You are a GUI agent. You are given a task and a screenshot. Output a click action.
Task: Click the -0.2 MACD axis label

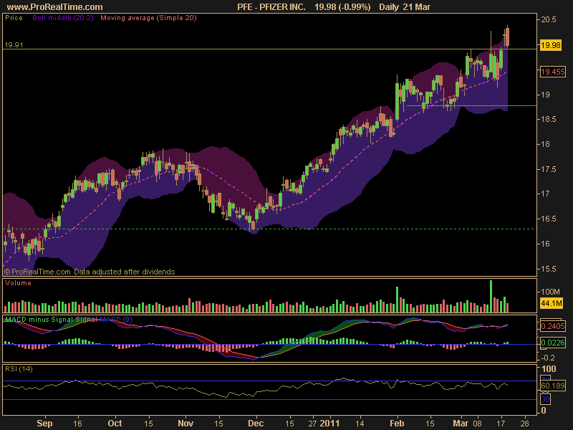[547, 358]
